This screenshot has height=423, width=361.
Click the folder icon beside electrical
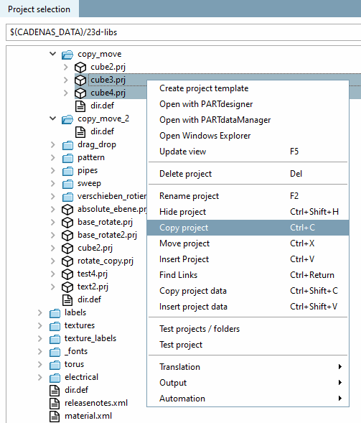(55, 378)
